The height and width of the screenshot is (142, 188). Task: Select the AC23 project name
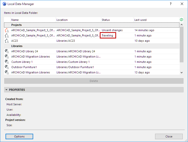point(15,41)
